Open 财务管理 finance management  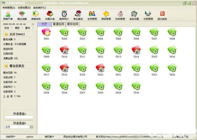(120, 15)
